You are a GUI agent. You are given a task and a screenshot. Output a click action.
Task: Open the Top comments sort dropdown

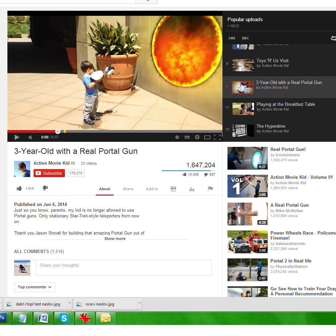click(35, 287)
